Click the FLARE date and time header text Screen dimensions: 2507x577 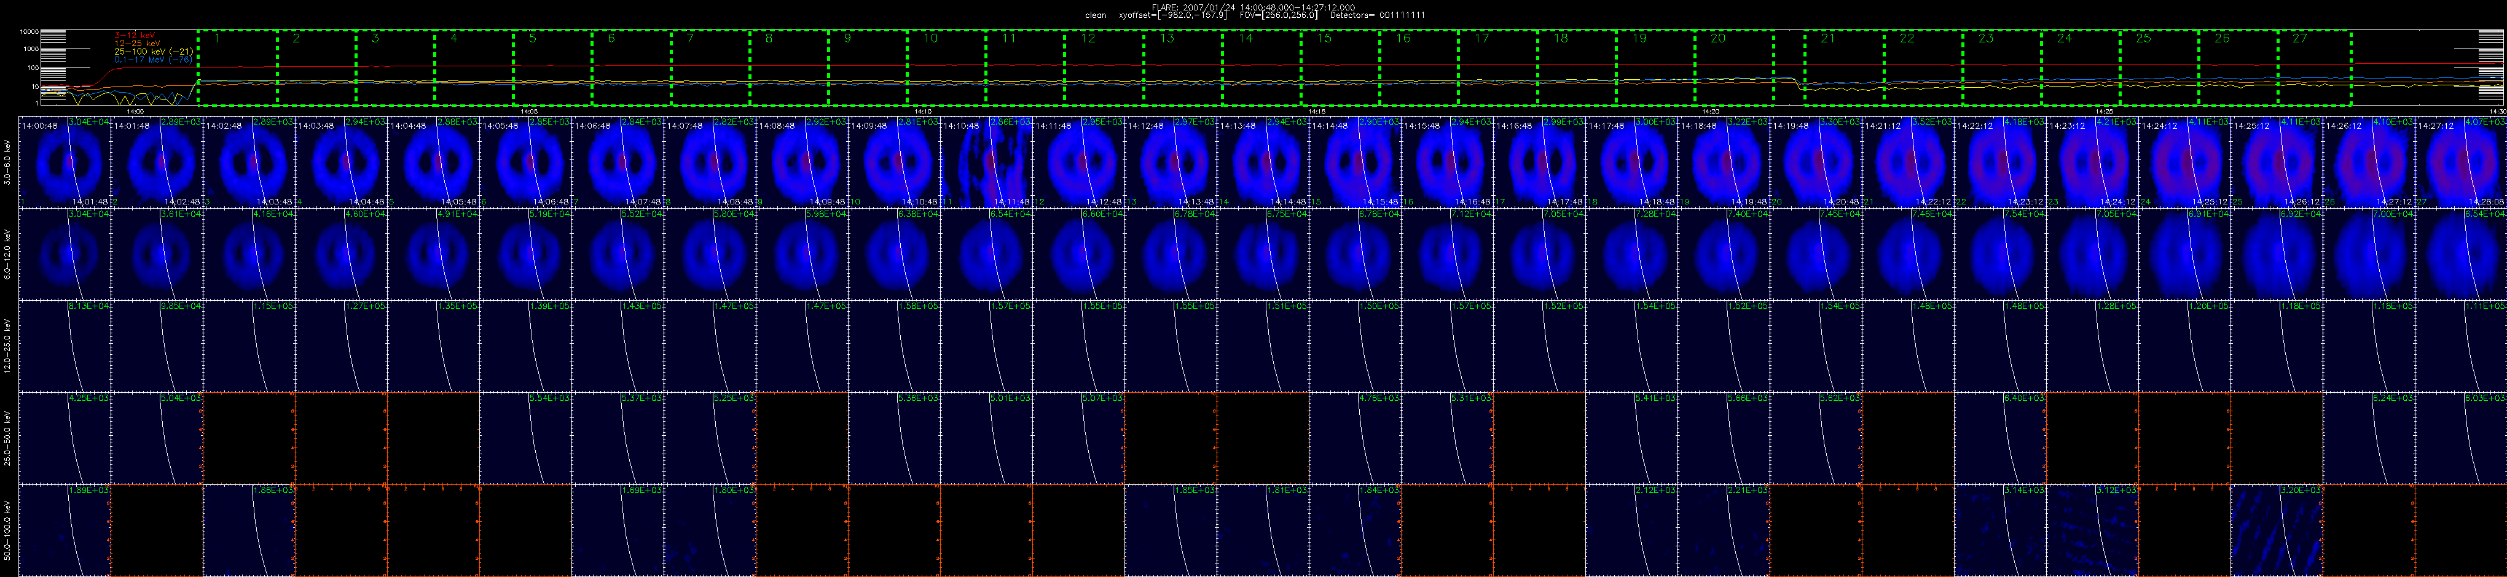pos(1252,7)
